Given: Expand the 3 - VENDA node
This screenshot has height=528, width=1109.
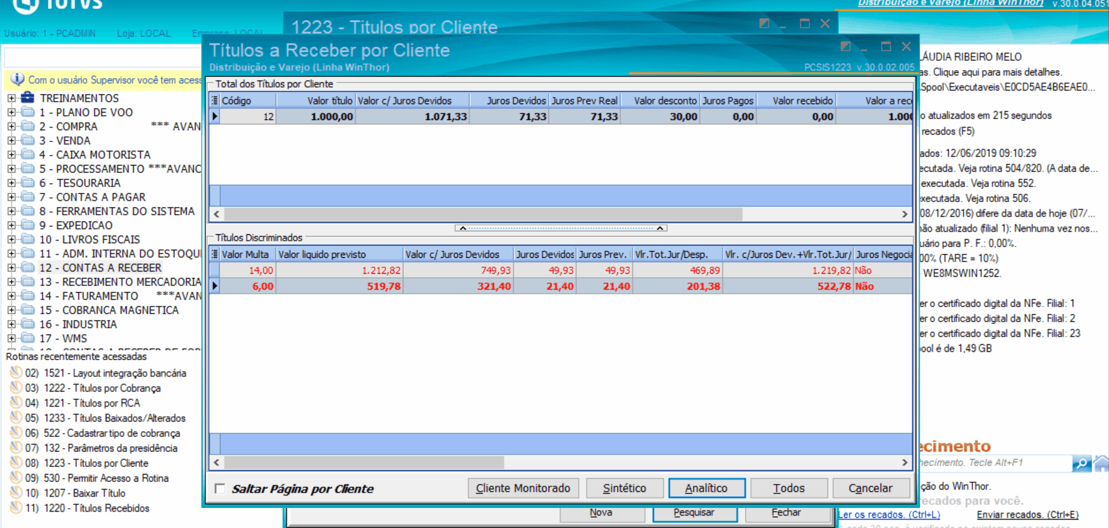Looking at the screenshot, I should [11, 141].
